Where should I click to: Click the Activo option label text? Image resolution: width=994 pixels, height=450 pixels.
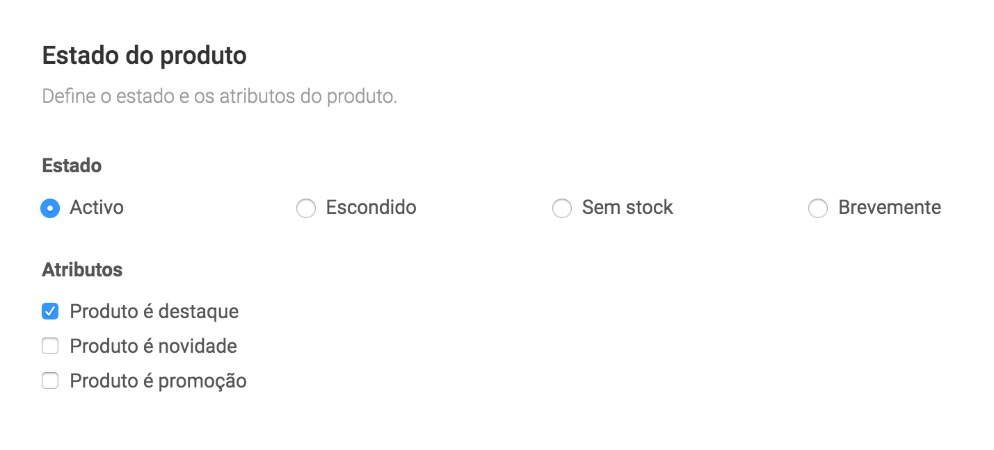pyautogui.click(x=97, y=207)
